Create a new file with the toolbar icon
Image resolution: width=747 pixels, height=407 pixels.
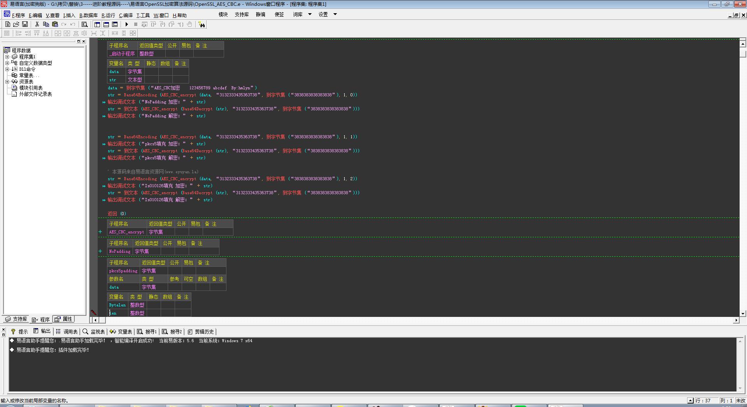pos(7,24)
